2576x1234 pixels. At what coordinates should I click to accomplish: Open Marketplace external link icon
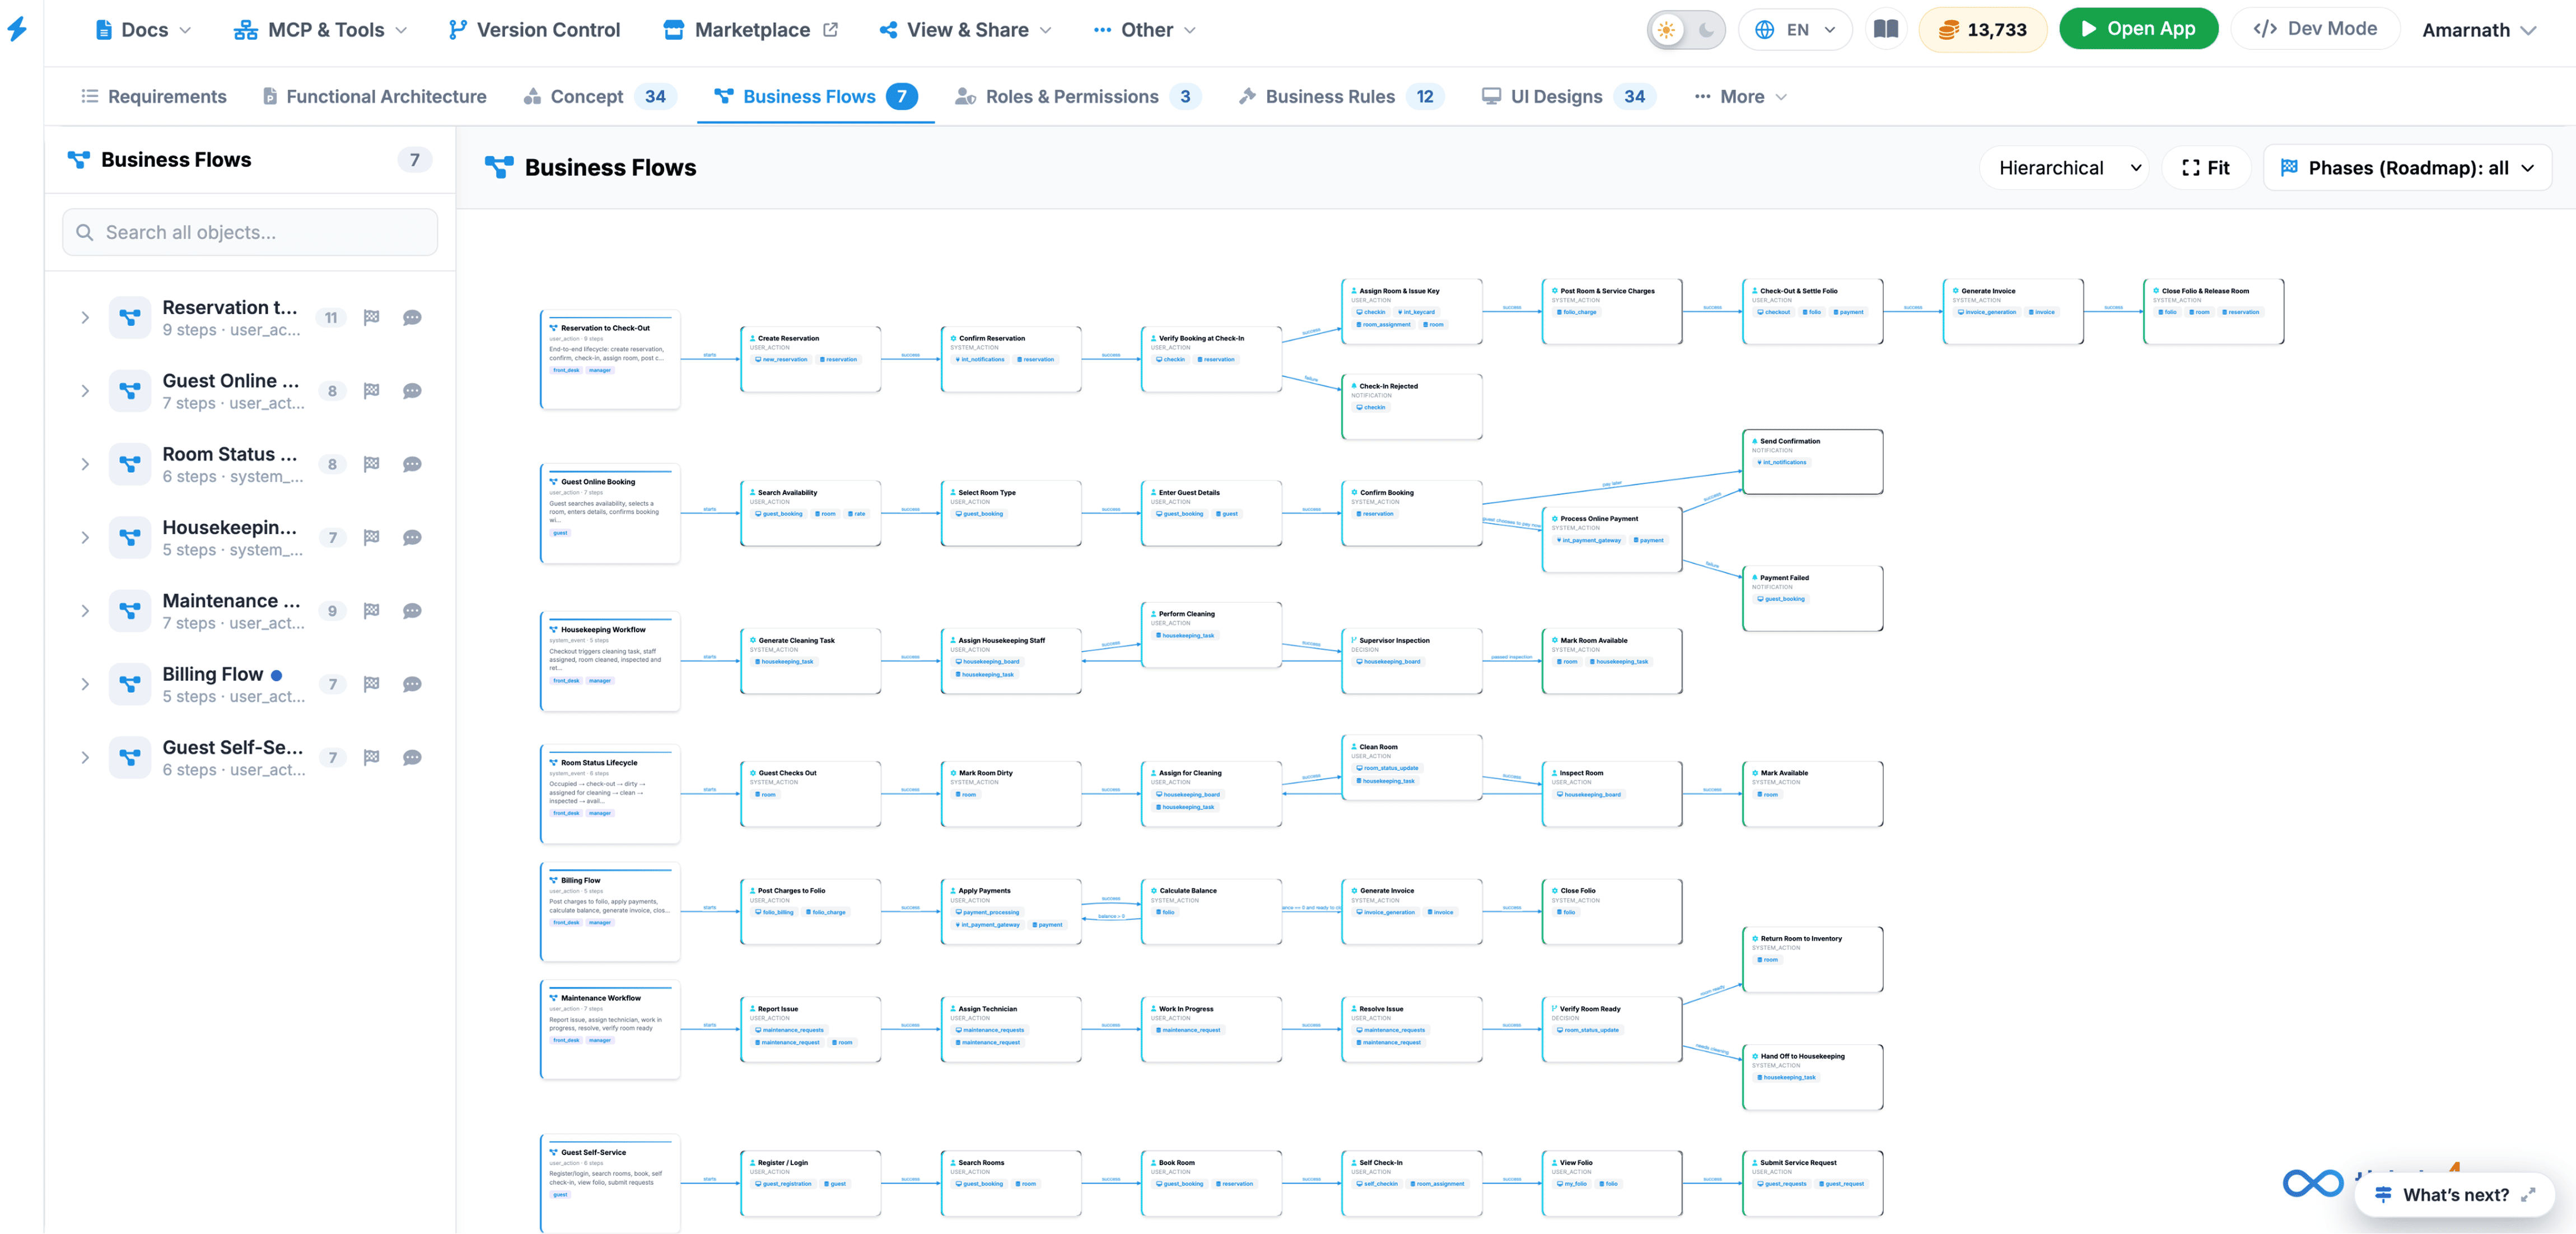(830, 30)
